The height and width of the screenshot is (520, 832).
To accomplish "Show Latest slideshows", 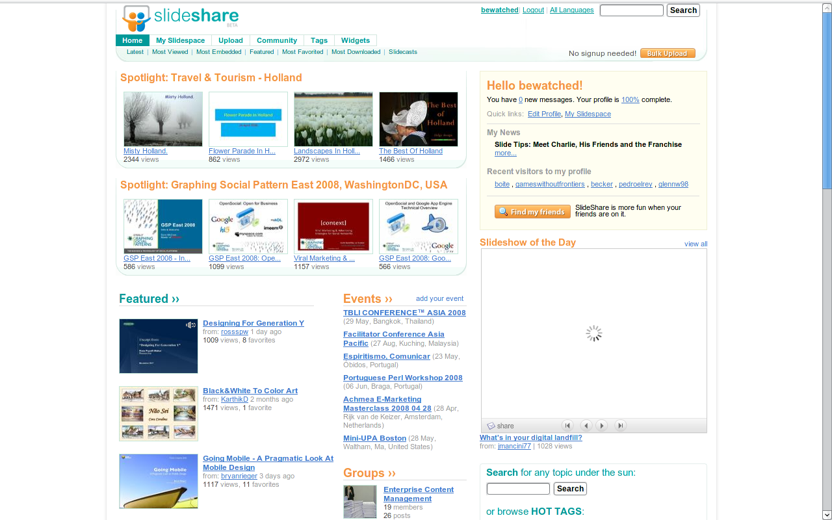I will (135, 52).
